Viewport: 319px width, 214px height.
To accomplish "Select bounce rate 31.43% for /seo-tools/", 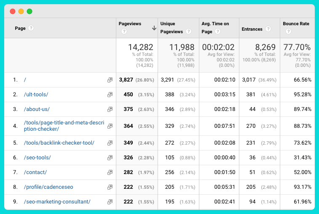I will pyautogui.click(x=303, y=157).
